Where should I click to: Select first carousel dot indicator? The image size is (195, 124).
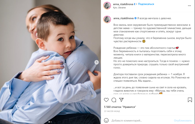point(49,122)
